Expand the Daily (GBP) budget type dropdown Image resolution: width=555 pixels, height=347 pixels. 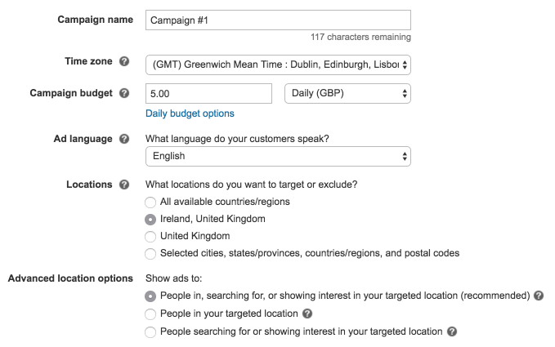tap(347, 94)
